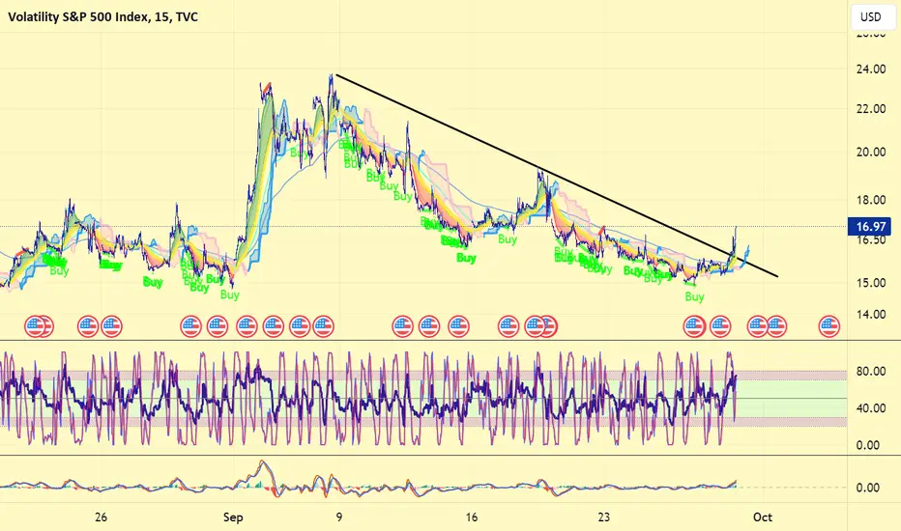Click the 0.00 label in the MACD pane
The height and width of the screenshot is (531, 901).
click(x=868, y=488)
